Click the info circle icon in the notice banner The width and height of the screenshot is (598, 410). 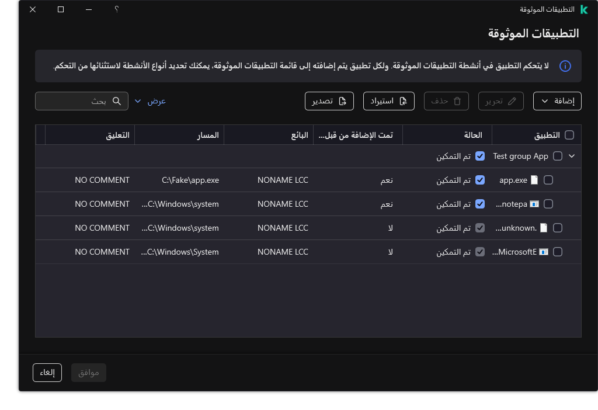[565, 66]
